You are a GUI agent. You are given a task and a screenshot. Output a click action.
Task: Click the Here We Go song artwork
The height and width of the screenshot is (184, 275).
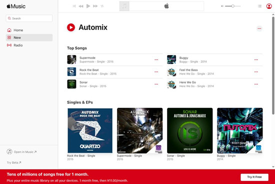[x=171, y=84]
